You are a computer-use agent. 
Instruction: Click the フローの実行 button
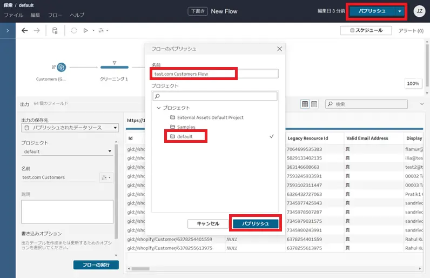coord(96,265)
